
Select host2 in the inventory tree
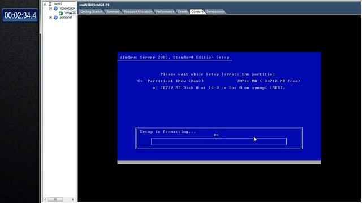pyautogui.click(x=58, y=4)
